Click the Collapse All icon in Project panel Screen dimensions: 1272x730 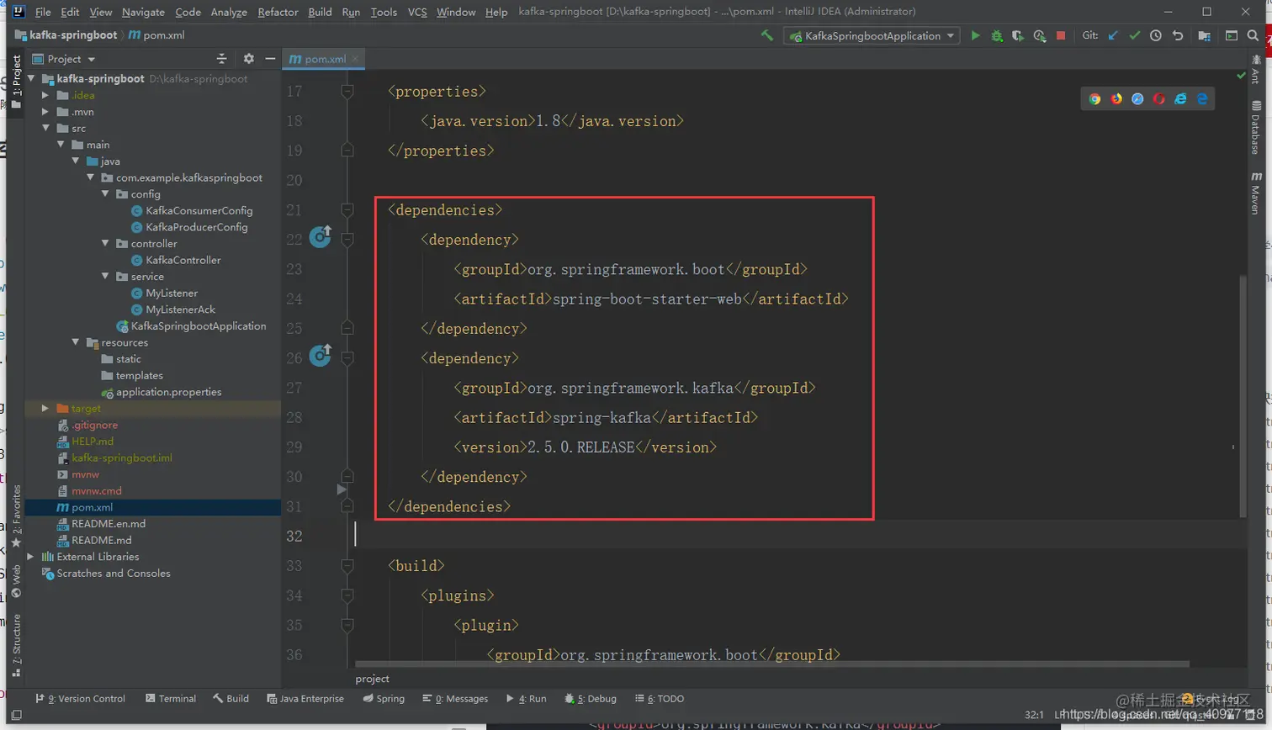coord(221,59)
